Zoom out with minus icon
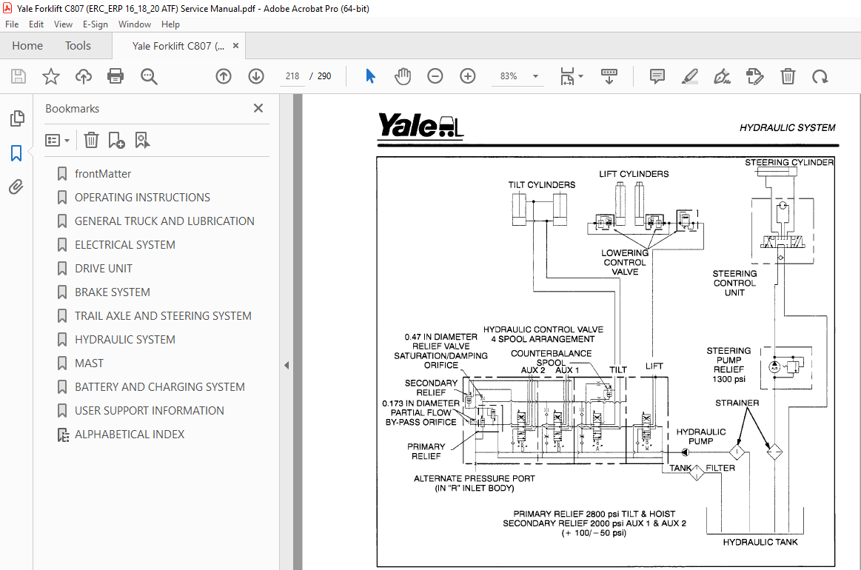Viewport: 861px width, 570px height. (x=435, y=76)
